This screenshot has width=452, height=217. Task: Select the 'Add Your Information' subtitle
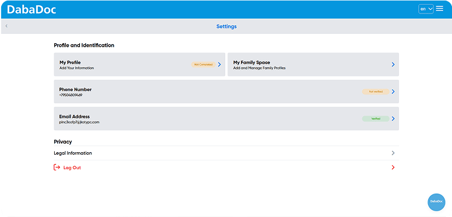tap(76, 68)
